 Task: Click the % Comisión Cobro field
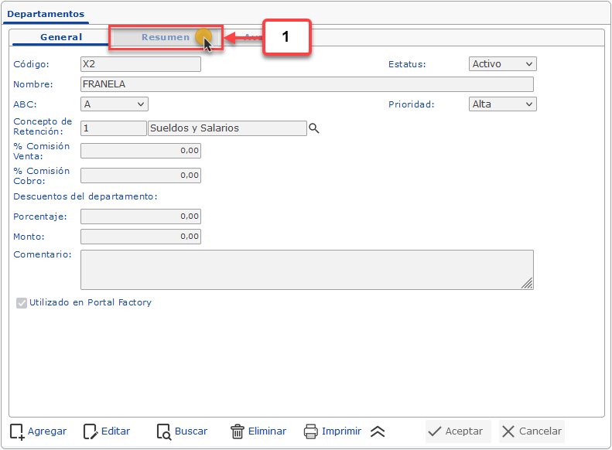[x=141, y=176]
